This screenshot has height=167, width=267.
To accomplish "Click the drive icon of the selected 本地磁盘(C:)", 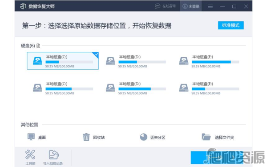I will 37,61.
